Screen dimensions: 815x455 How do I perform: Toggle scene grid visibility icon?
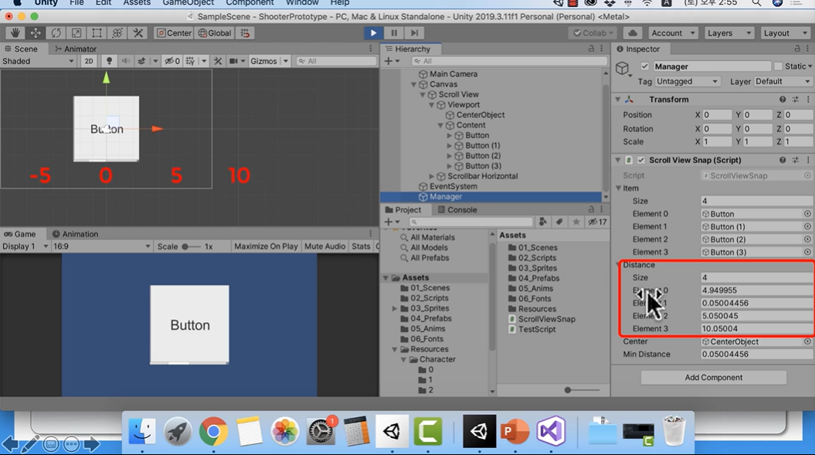[x=190, y=61]
